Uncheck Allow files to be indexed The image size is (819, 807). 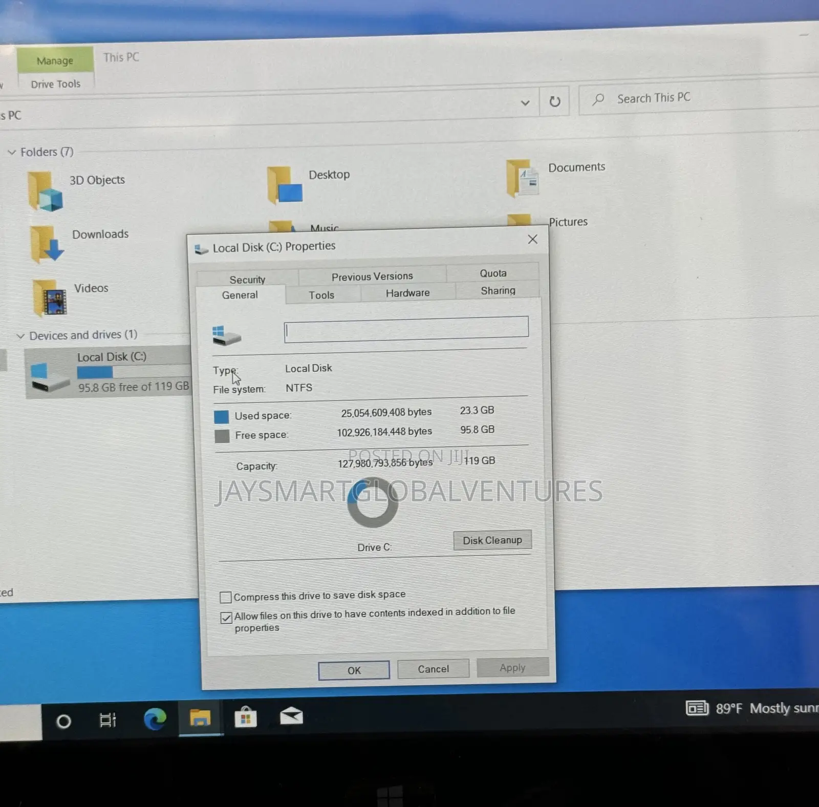(x=226, y=618)
